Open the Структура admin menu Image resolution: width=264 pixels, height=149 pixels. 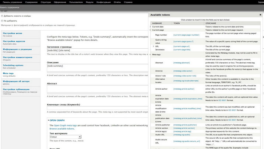[x=46, y=2]
